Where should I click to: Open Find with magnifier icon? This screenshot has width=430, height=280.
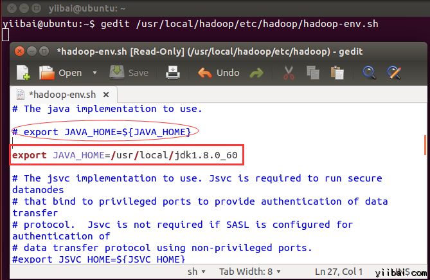point(369,73)
